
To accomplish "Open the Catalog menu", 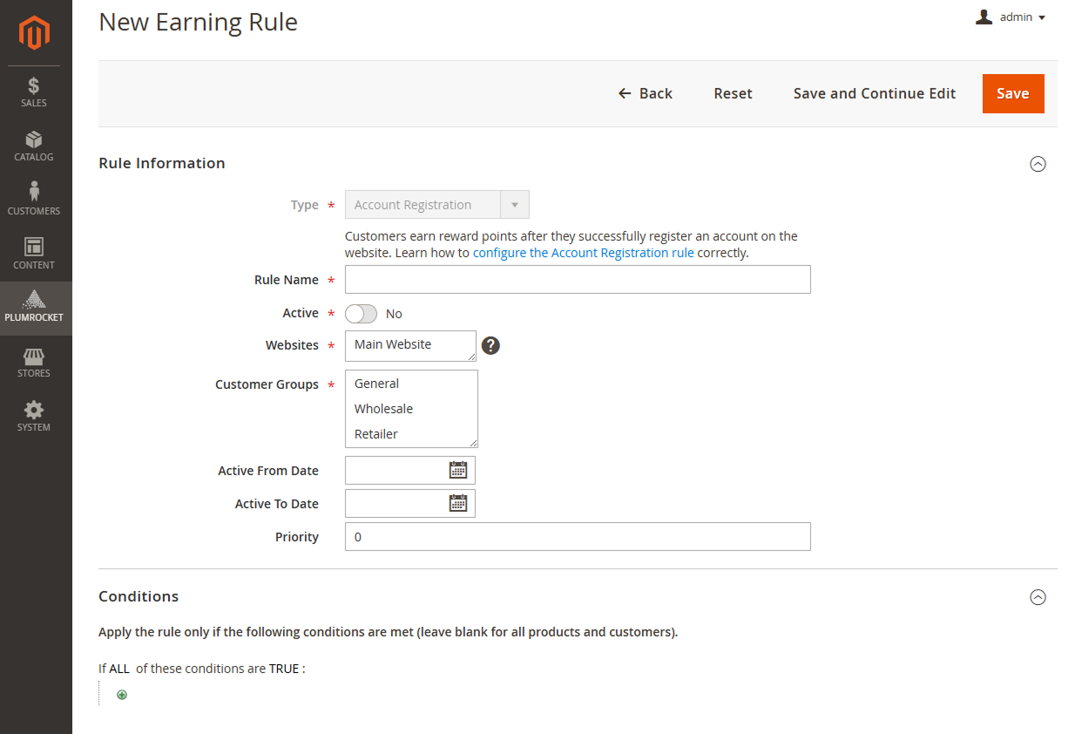I will click(x=35, y=146).
